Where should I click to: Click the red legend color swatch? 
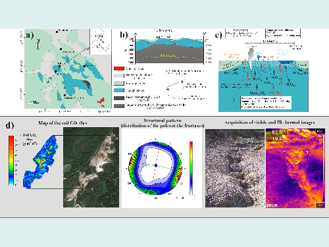click(x=119, y=69)
